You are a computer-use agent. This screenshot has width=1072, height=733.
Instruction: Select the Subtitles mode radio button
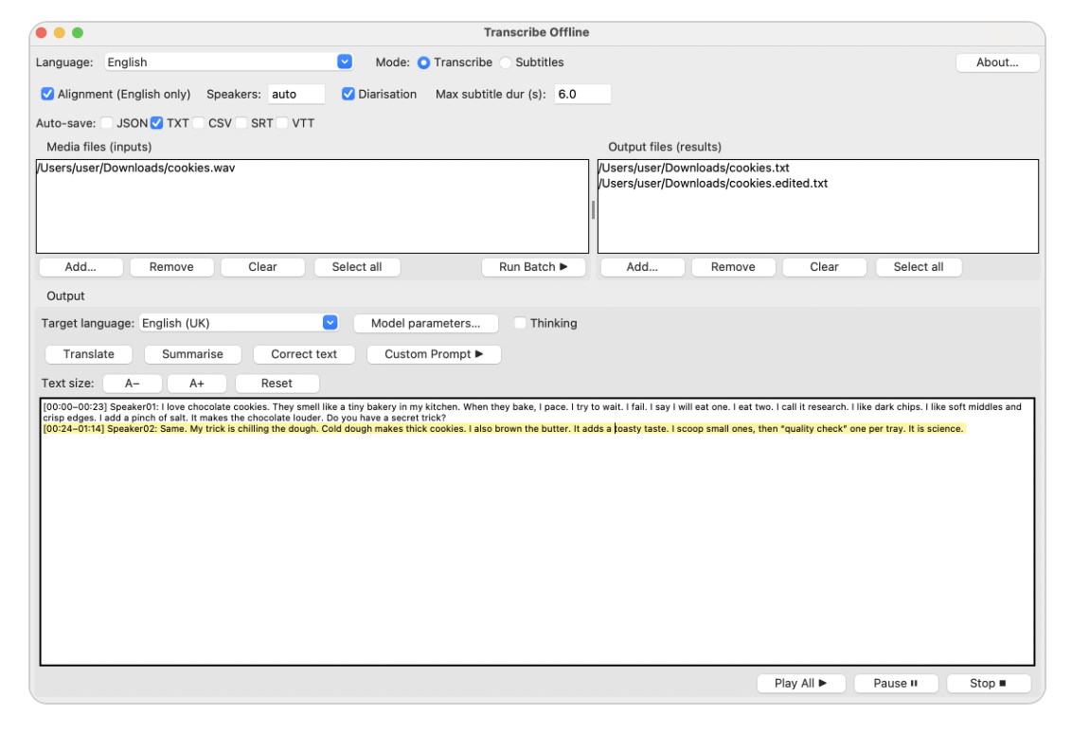pyautogui.click(x=506, y=63)
